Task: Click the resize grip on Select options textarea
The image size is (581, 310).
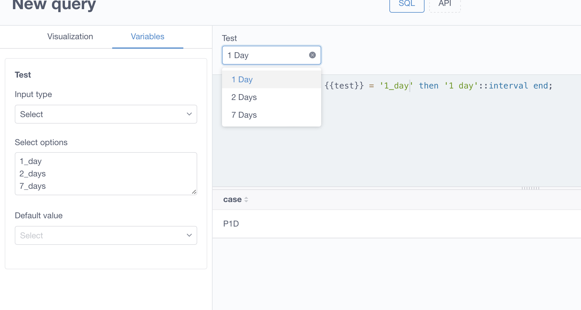Action: [194, 192]
